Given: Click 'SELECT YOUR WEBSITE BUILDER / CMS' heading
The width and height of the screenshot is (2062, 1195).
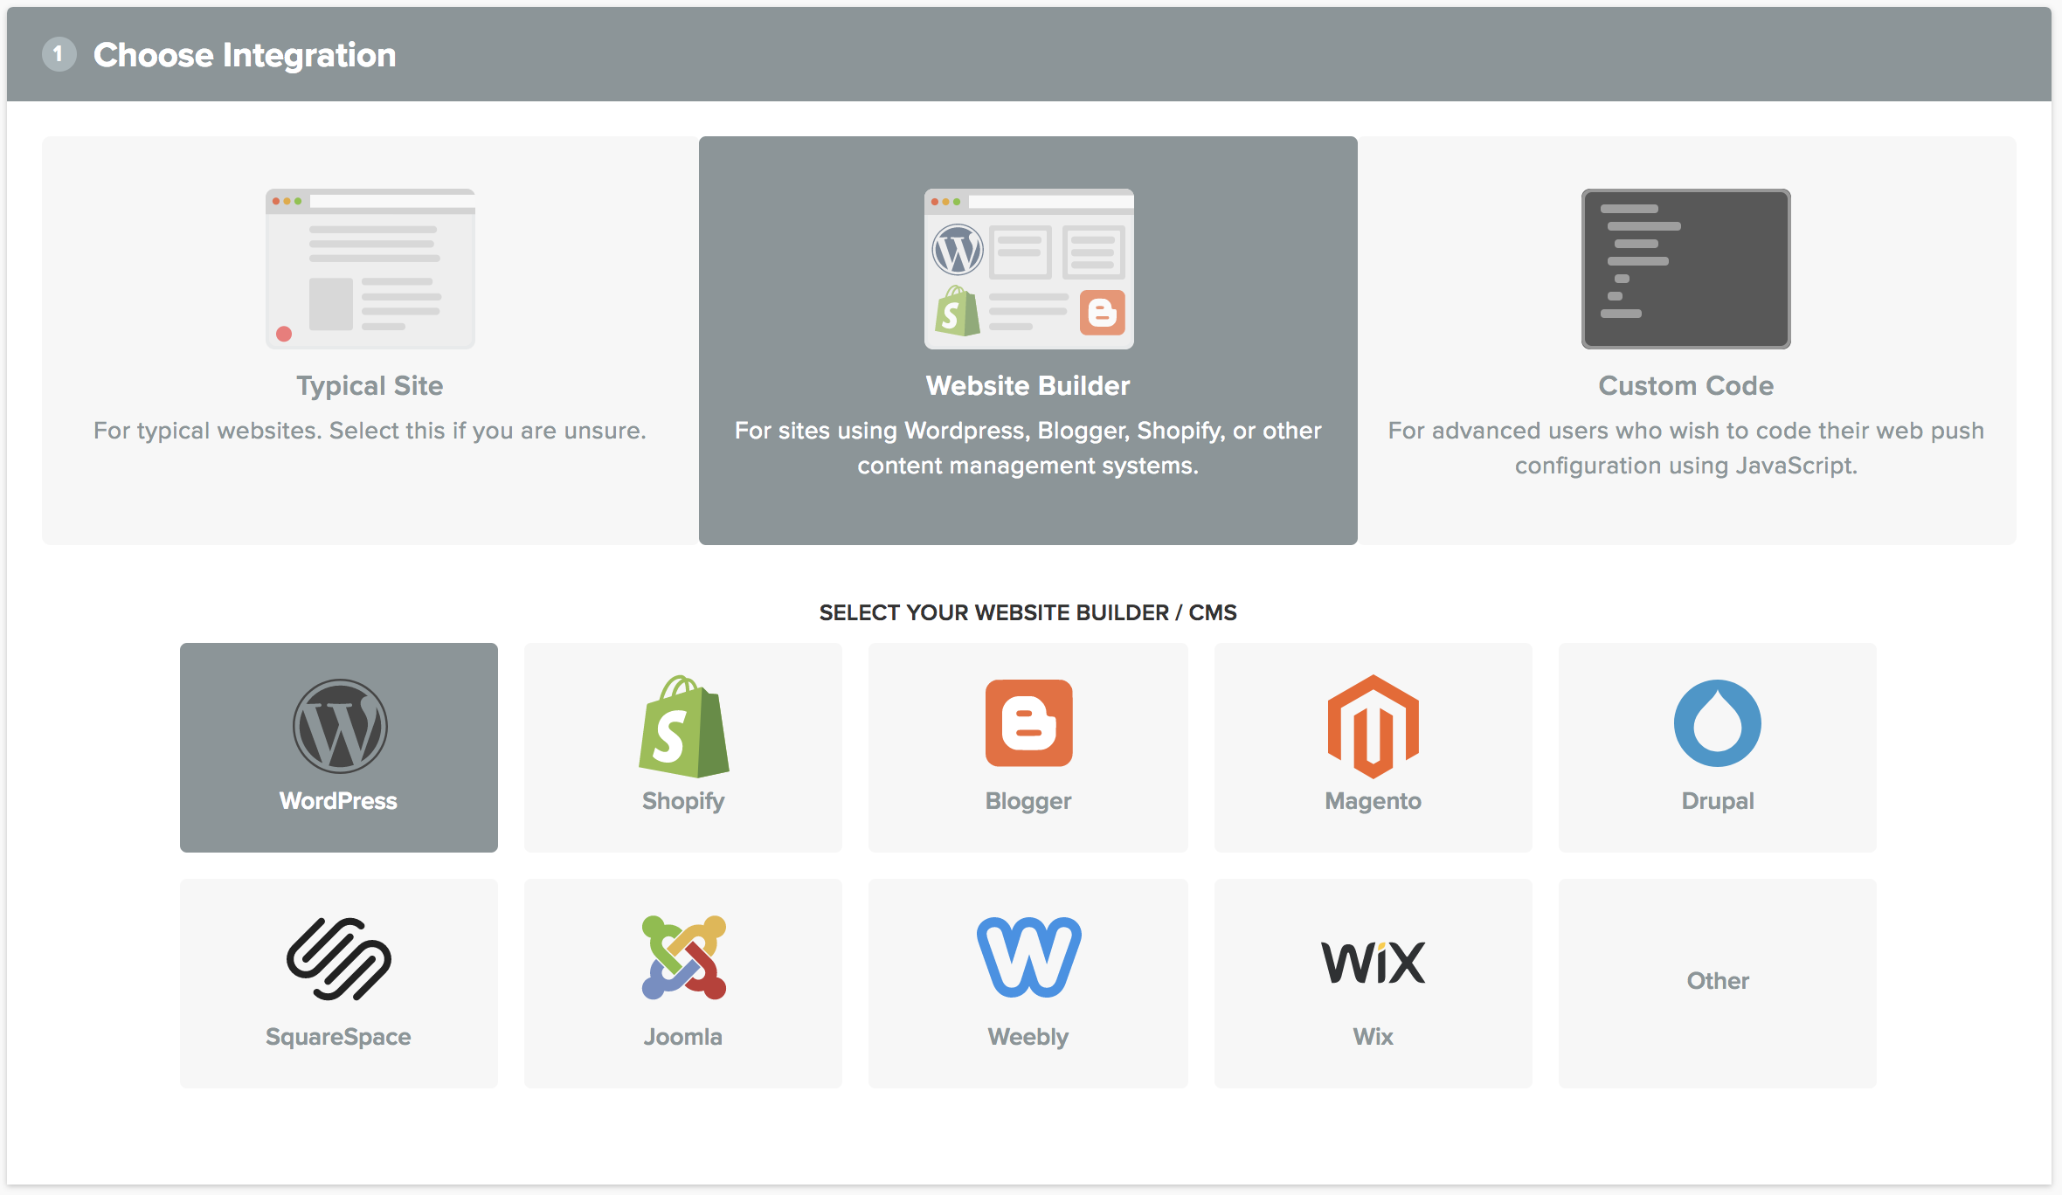Looking at the screenshot, I should pos(1028,612).
